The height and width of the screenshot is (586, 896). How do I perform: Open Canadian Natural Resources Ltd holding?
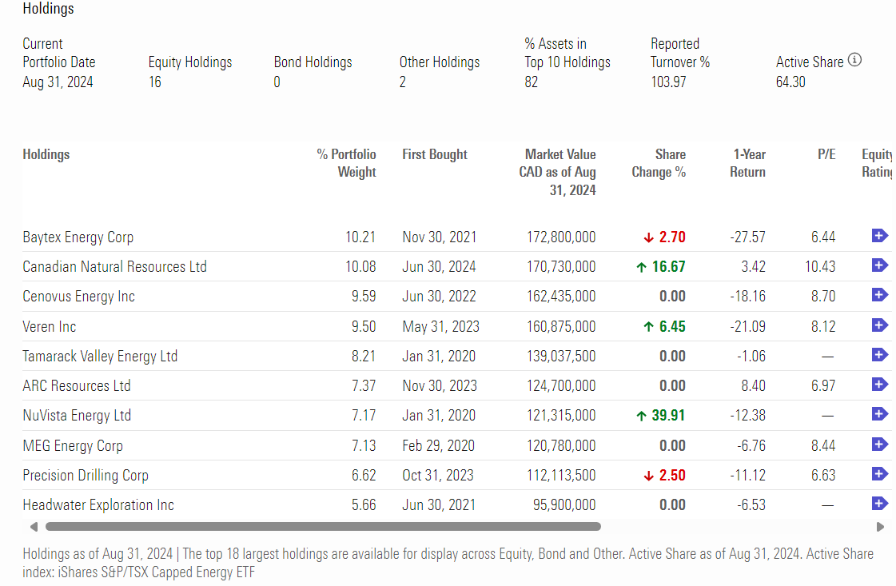(x=114, y=267)
